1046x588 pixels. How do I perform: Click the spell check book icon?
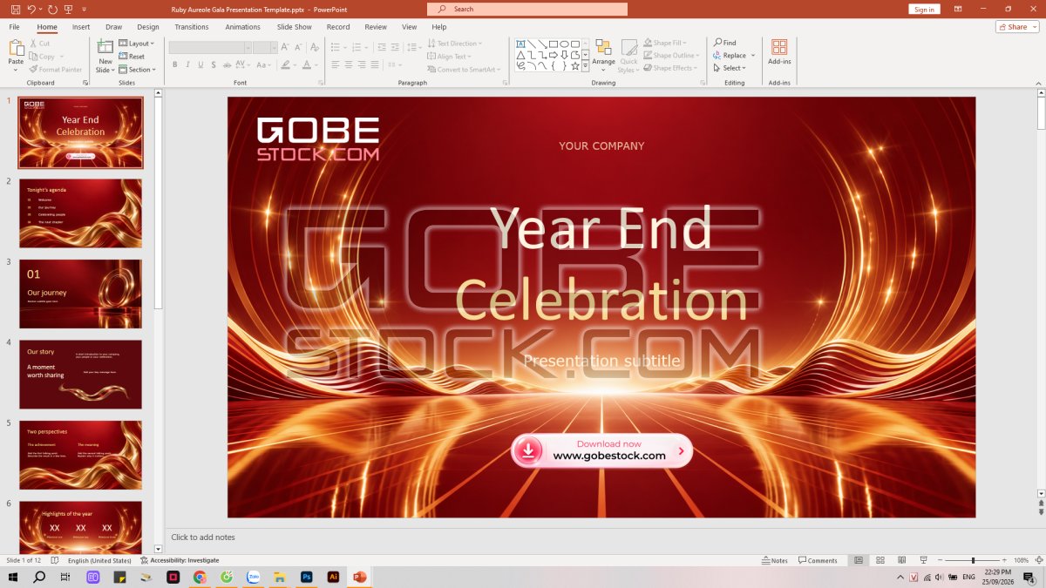[55, 560]
